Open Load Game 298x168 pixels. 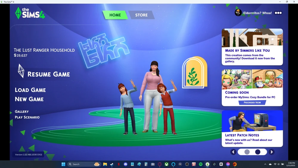pos(30,90)
